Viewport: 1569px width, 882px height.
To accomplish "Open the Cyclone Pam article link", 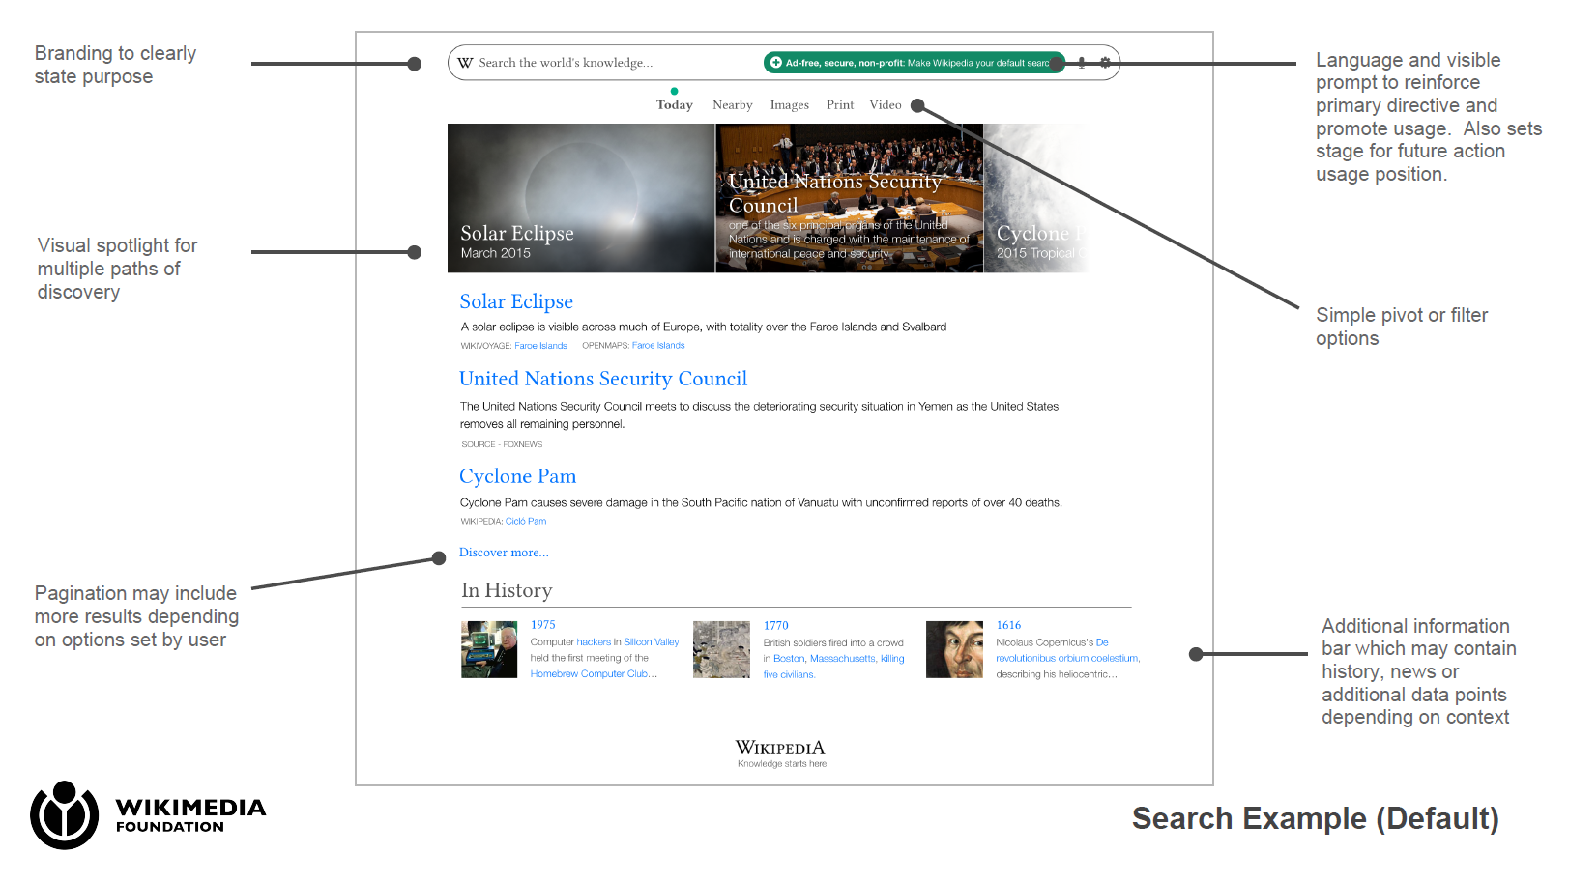I will (517, 476).
